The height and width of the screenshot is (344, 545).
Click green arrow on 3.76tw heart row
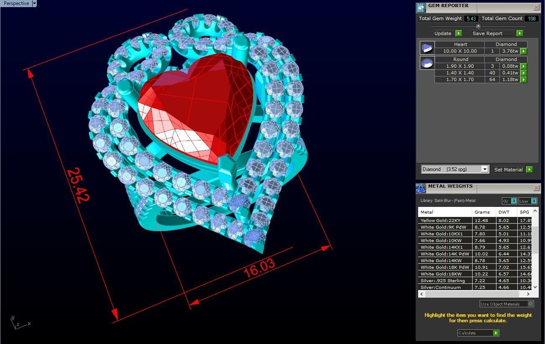pyautogui.click(x=523, y=51)
